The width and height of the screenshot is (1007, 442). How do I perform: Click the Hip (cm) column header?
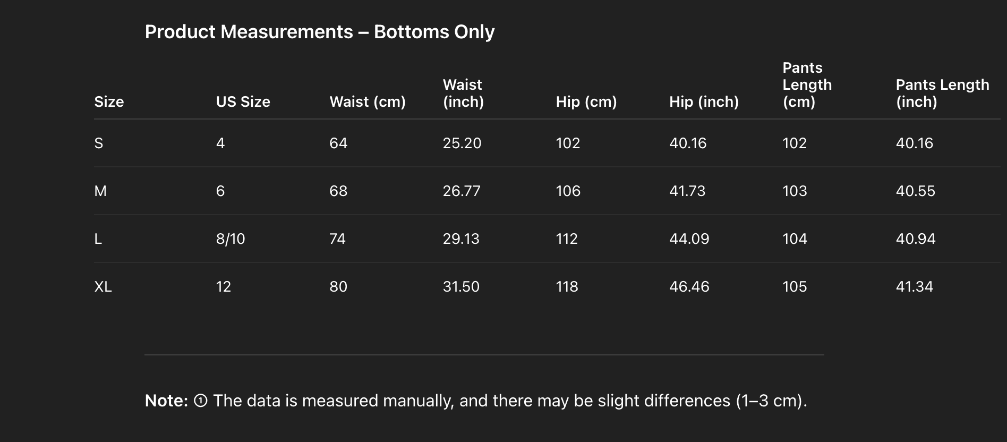click(x=586, y=101)
